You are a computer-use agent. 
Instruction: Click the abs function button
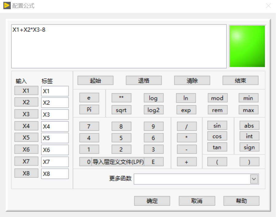pyautogui.click(x=249, y=125)
